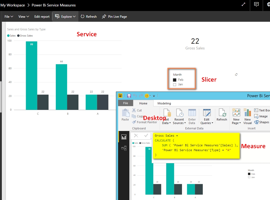Open the comments icon in top bar
This screenshot has height=200, width=270.
[x=256, y=4]
